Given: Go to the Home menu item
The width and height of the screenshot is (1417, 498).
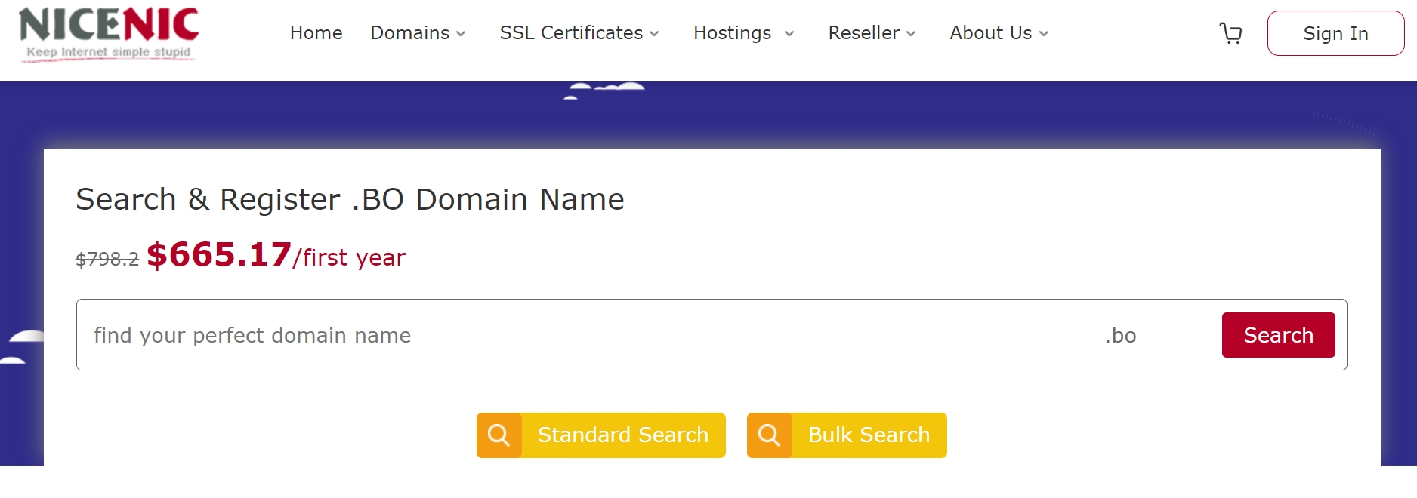Looking at the screenshot, I should point(316,33).
